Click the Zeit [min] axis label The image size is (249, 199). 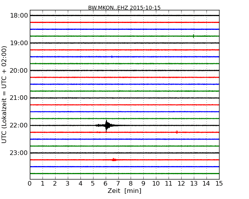click(124, 191)
